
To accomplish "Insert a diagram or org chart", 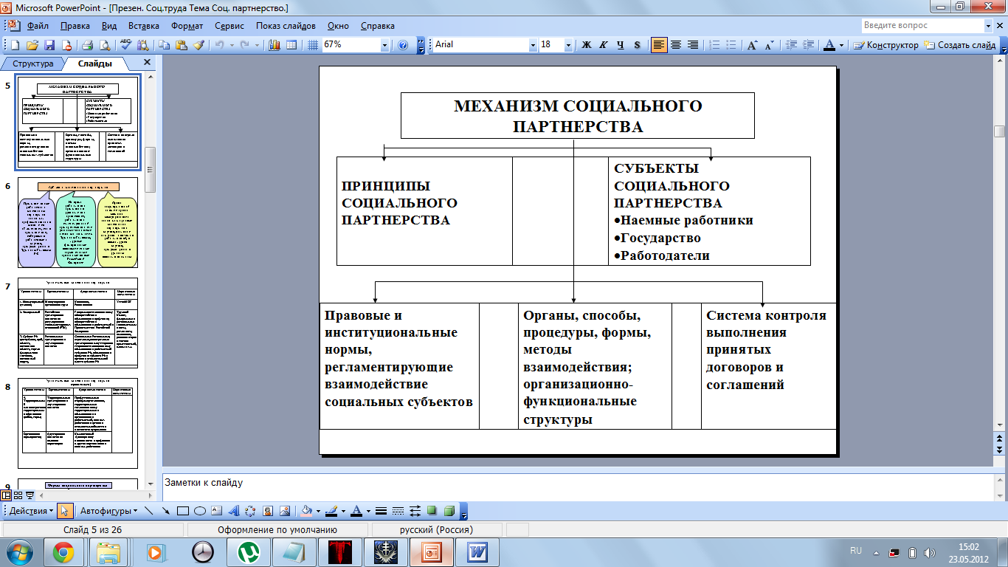I will click(x=251, y=511).
